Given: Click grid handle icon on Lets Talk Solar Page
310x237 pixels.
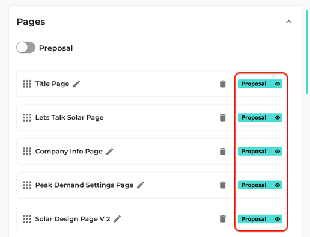Looking at the screenshot, I should click(27, 117).
